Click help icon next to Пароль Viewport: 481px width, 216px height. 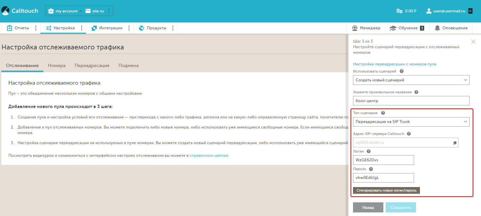point(371,169)
